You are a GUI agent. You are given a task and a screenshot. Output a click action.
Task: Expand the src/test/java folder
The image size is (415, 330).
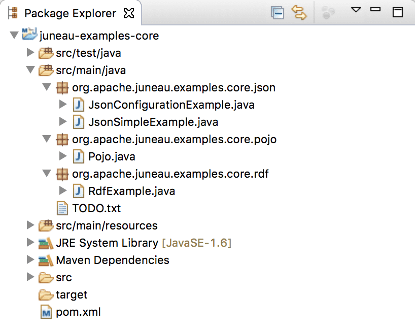point(30,52)
